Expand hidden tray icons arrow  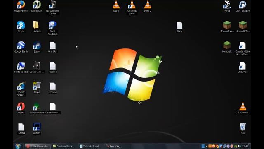tap(206, 146)
